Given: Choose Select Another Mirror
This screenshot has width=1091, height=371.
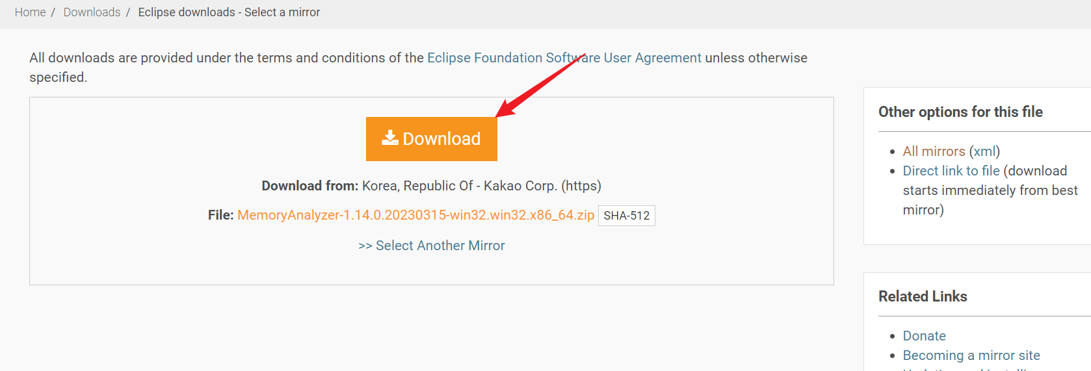Looking at the screenshot, I should click(432, 246).
